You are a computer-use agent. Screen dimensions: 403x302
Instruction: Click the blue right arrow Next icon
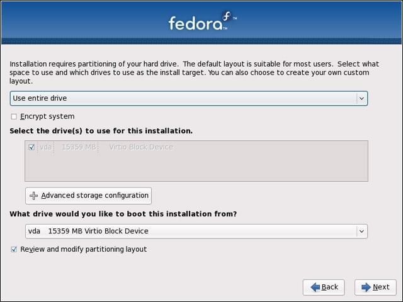(366, 287)
